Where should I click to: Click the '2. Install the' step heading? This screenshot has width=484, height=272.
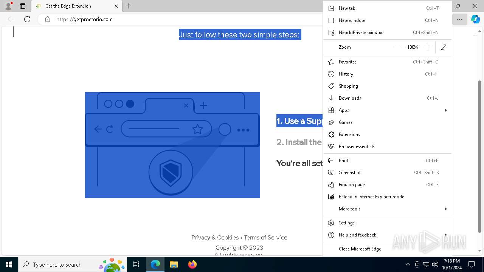tap(299, 142)
